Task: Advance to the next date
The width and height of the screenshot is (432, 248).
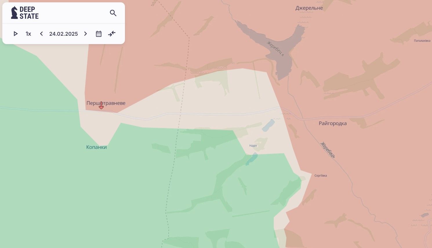Action: [x=86, y=34]
